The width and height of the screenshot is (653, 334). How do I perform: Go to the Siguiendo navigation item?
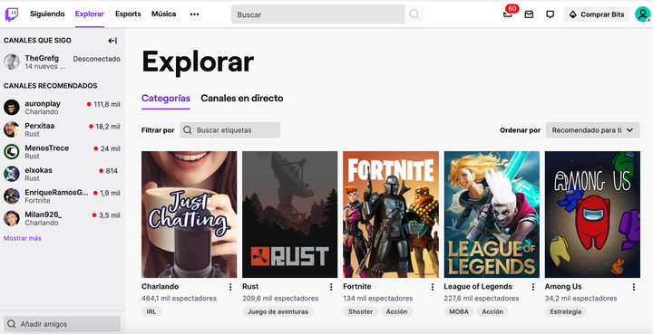pyautogui.click(x=47, y=14)
